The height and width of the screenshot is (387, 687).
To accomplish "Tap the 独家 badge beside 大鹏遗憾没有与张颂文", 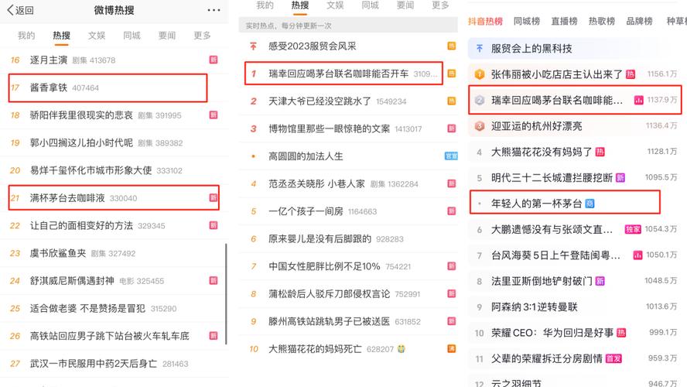I will (633, 229).
